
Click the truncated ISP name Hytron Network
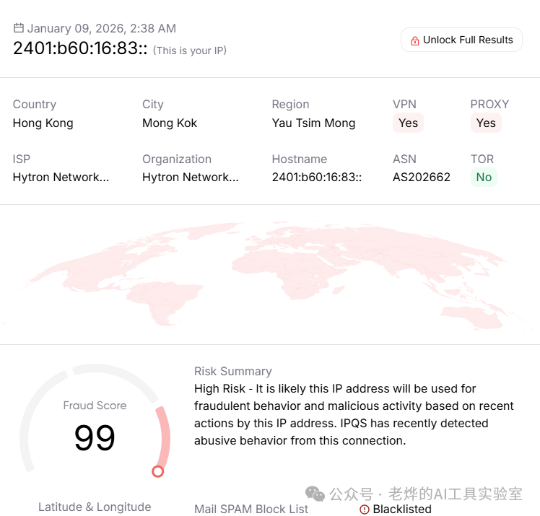[x=61, y=177]
